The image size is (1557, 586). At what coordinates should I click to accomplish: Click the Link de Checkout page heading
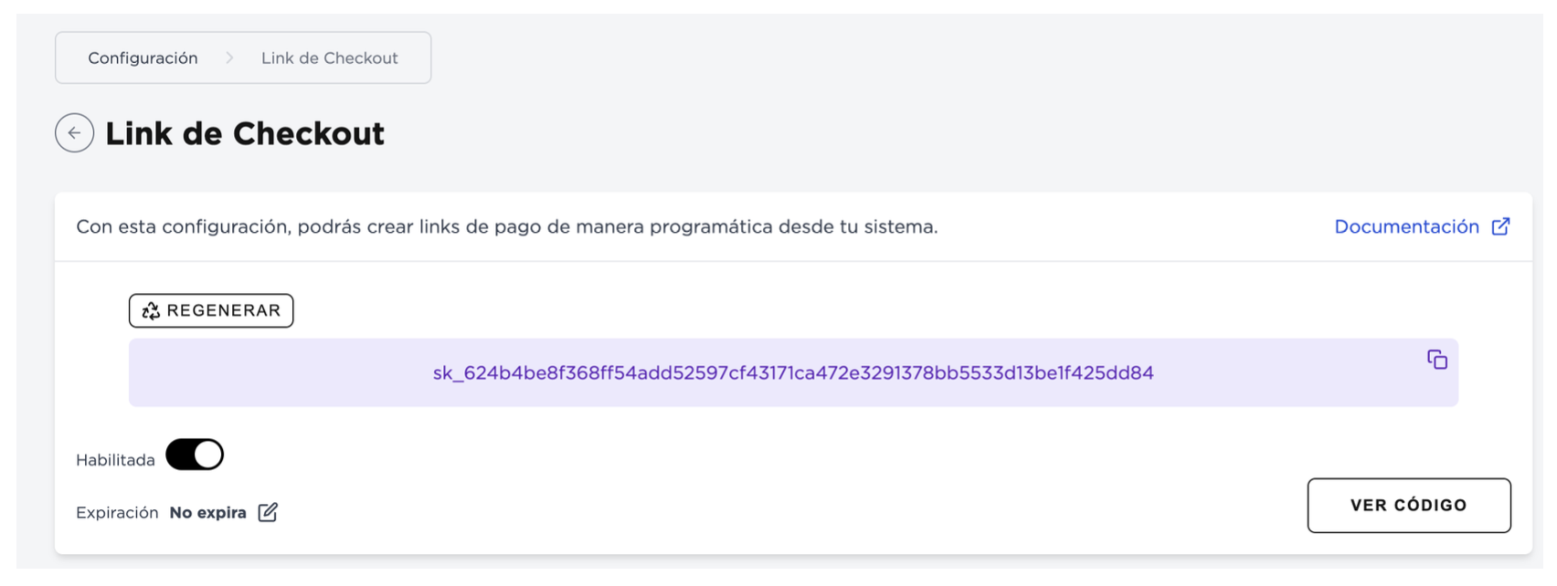pos(245,133)
